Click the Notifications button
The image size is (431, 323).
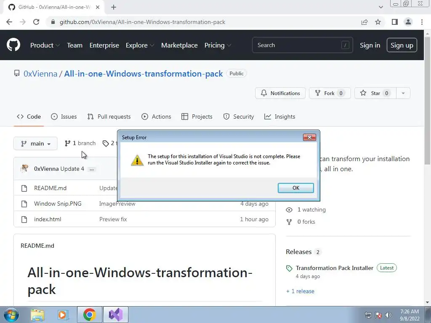(280, 93)
